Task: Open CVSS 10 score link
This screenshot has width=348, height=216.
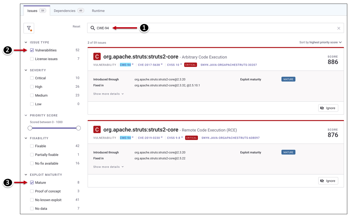Action: (x=174, y=65)
